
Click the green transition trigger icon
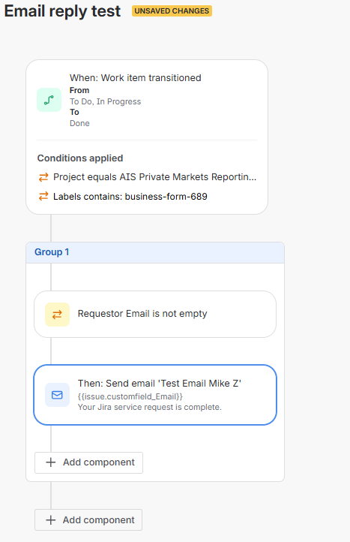pos(49,100)
